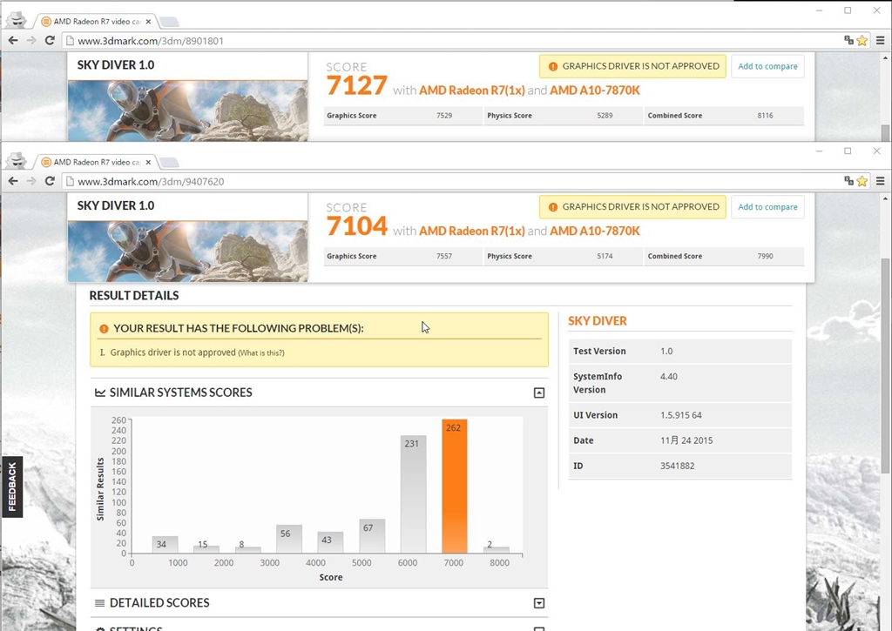This screenshot has width=892, height=631.
Task: Click scroll-up arrow of front window scrollbar
Action: point(885,198)
